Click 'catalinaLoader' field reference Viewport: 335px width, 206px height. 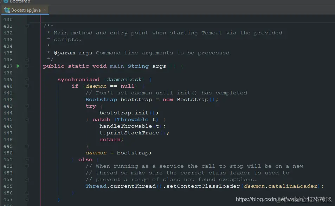(293, 186)
